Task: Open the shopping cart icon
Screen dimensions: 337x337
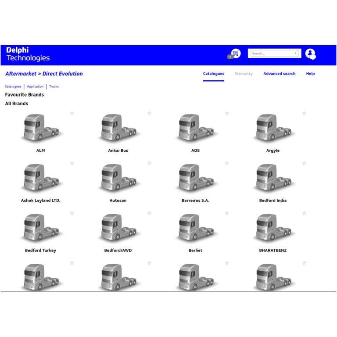Action: coord(236,53)
